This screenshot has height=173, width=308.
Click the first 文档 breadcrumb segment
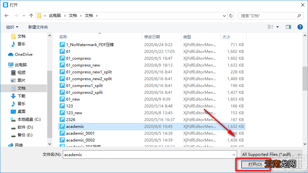(x=73, y=16)
